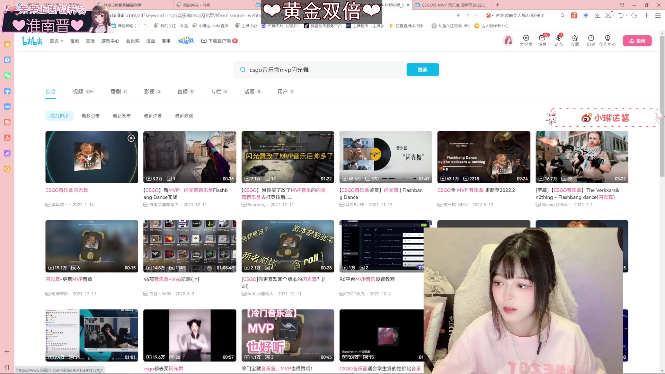Expand the address bar chevron dropdown
Screen dimensions: 665x374
coord(477,15)
